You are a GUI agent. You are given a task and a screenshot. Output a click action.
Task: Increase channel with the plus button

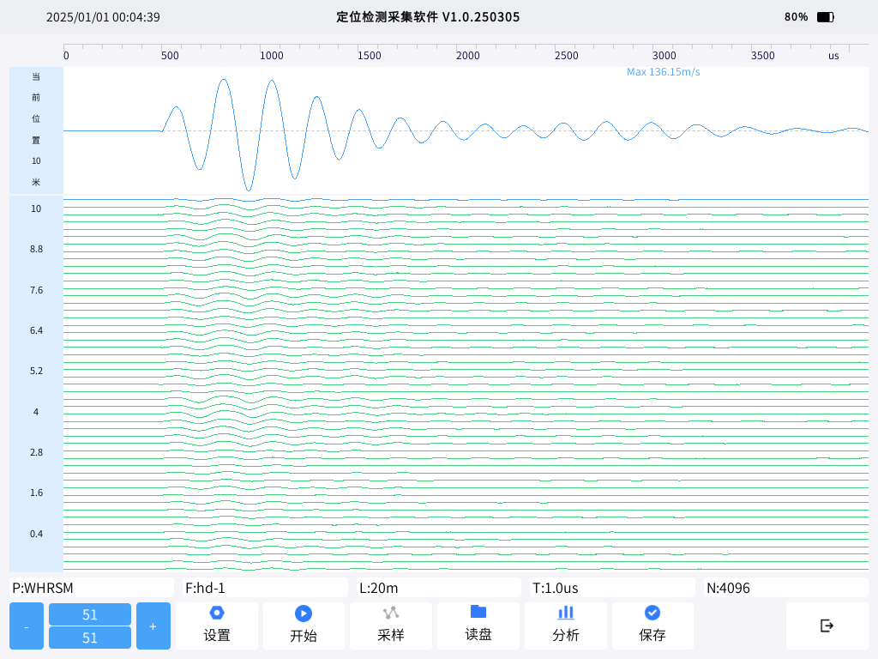click(153, 626)
